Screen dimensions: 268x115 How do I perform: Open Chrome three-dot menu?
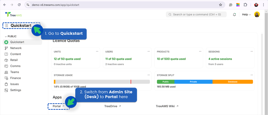(x=263, y=5)
